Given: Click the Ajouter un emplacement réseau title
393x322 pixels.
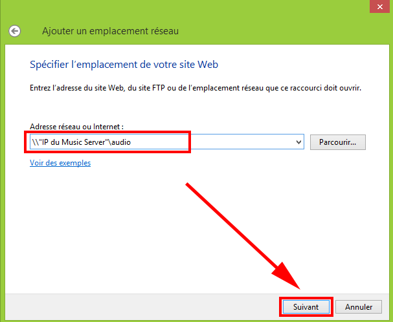Looking at the screenshot, I should tap(110, 31).
